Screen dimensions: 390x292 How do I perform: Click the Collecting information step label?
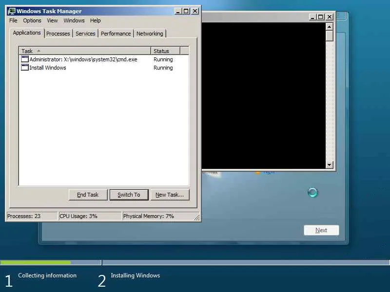(x=47, y=275)
